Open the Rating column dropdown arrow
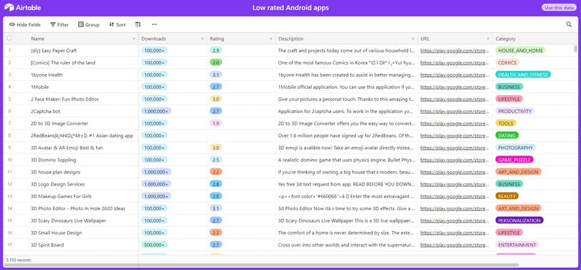This screenshot has width=581, height=270. click(x=271, y=39)
